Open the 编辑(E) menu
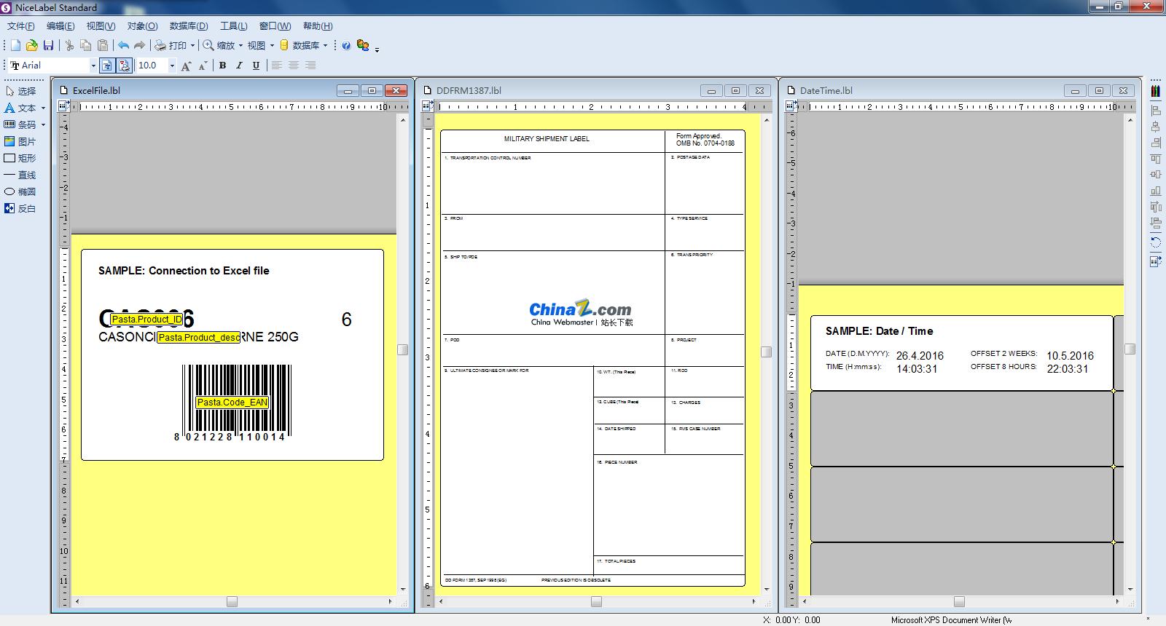The height and width of the screenshot is (626, 1166). pyautogui.click(x=60, y=26)
